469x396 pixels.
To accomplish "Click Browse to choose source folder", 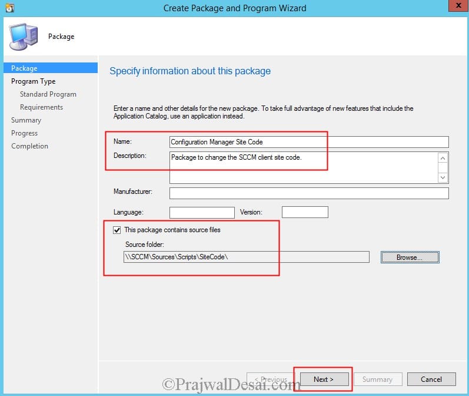I will pyautogui.click(x=410, y=258).
